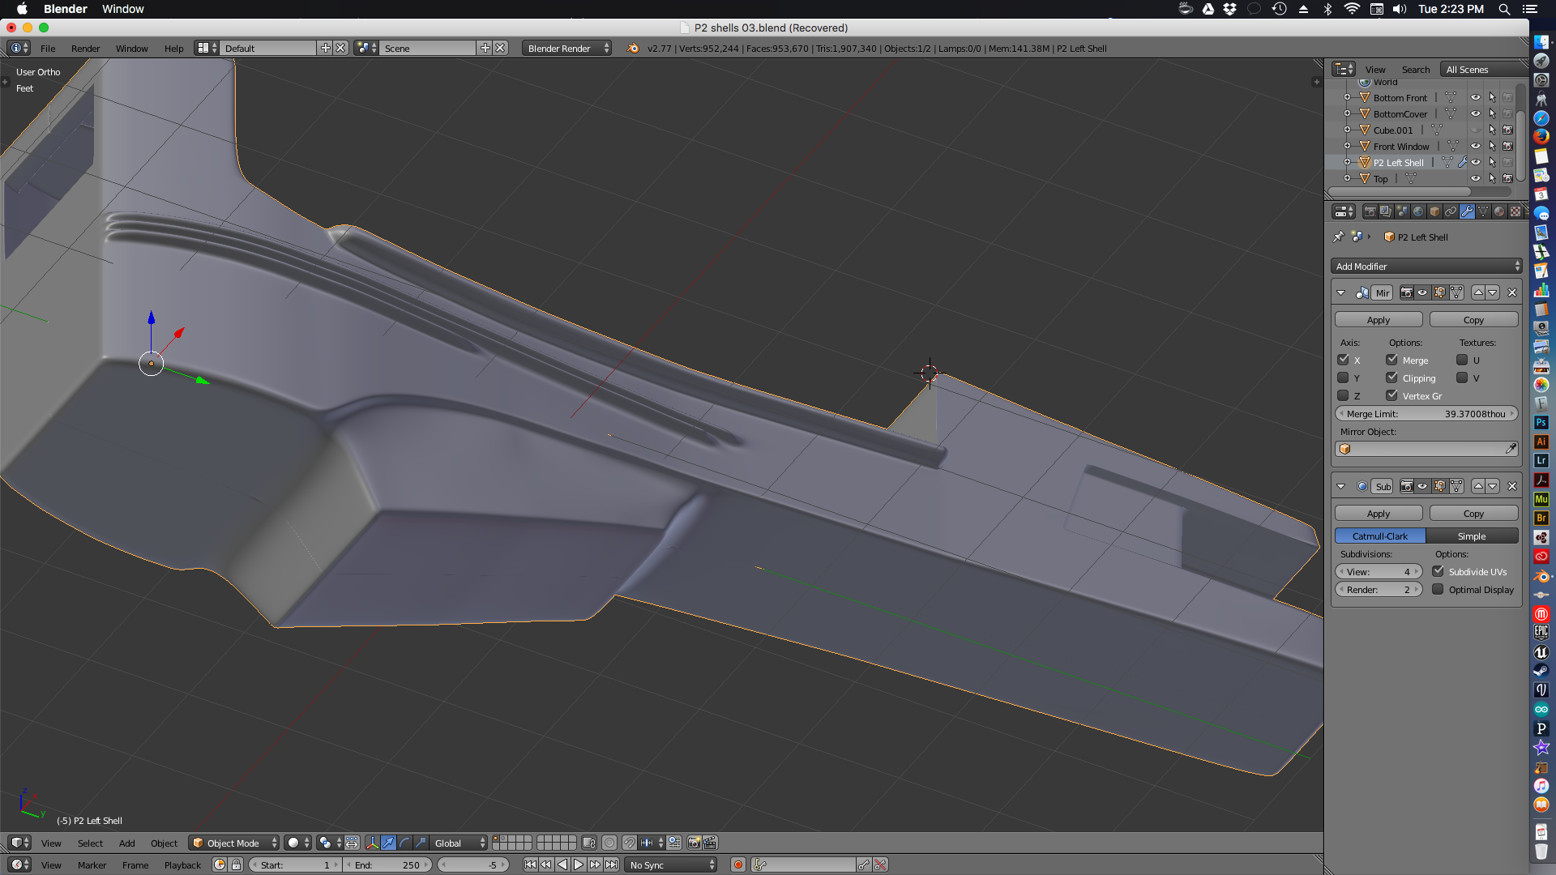This screenshot has height=875, width=1556.
Task: Open the No Sync playback dropdown
Action: (672, 864)
